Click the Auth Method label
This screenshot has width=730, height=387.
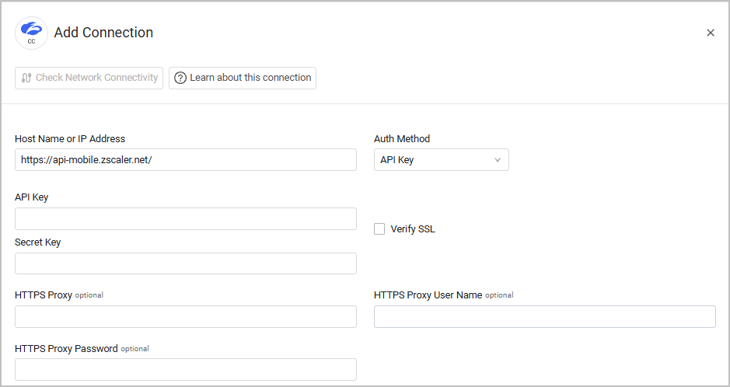(x=402, y=138)
